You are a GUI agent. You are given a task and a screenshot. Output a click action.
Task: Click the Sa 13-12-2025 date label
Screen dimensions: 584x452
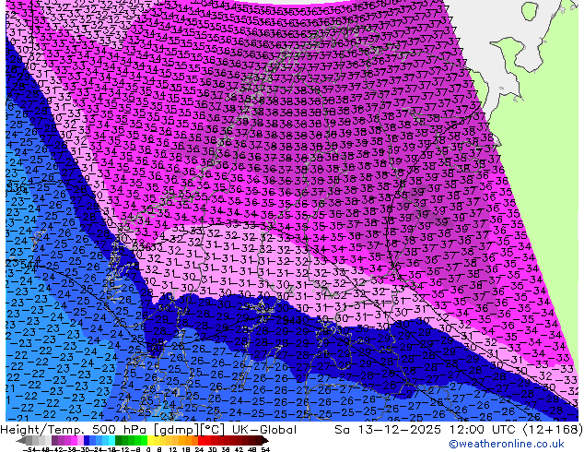tap(388, 430)
